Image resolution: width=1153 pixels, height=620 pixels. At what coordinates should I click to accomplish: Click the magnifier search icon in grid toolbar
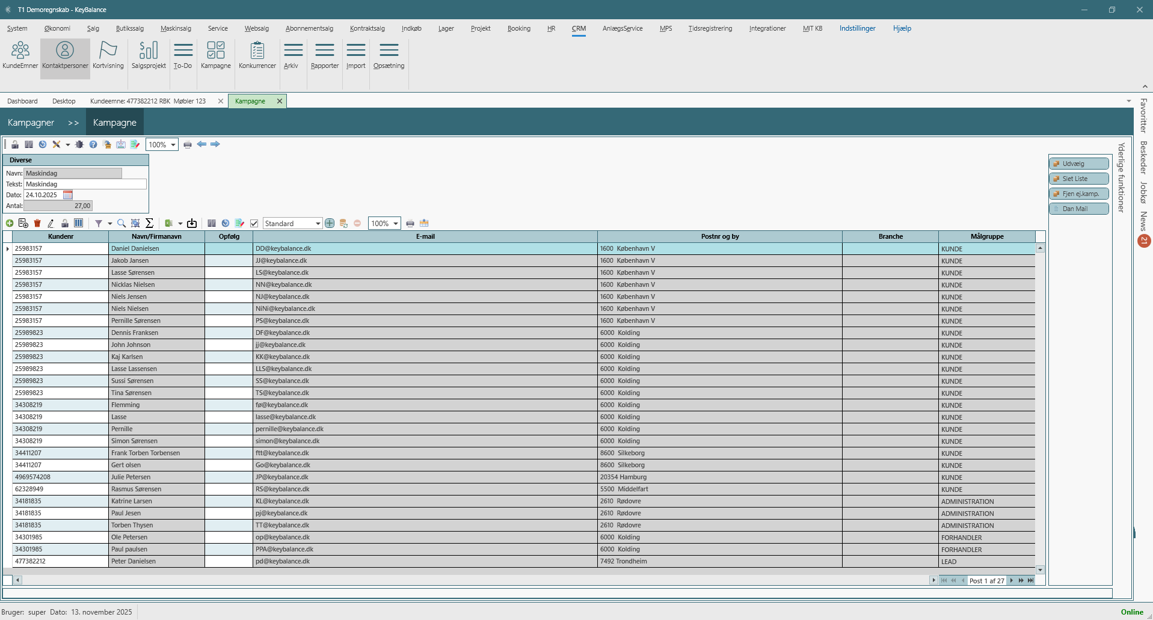[121, 223]
